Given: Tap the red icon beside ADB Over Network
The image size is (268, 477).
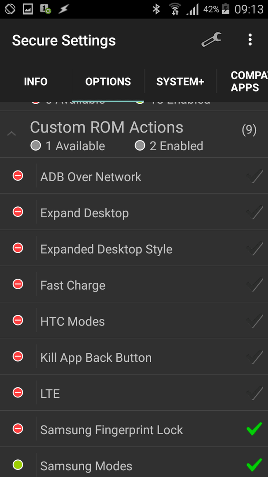Looking at the screenshot, I should tap(18, 175).
